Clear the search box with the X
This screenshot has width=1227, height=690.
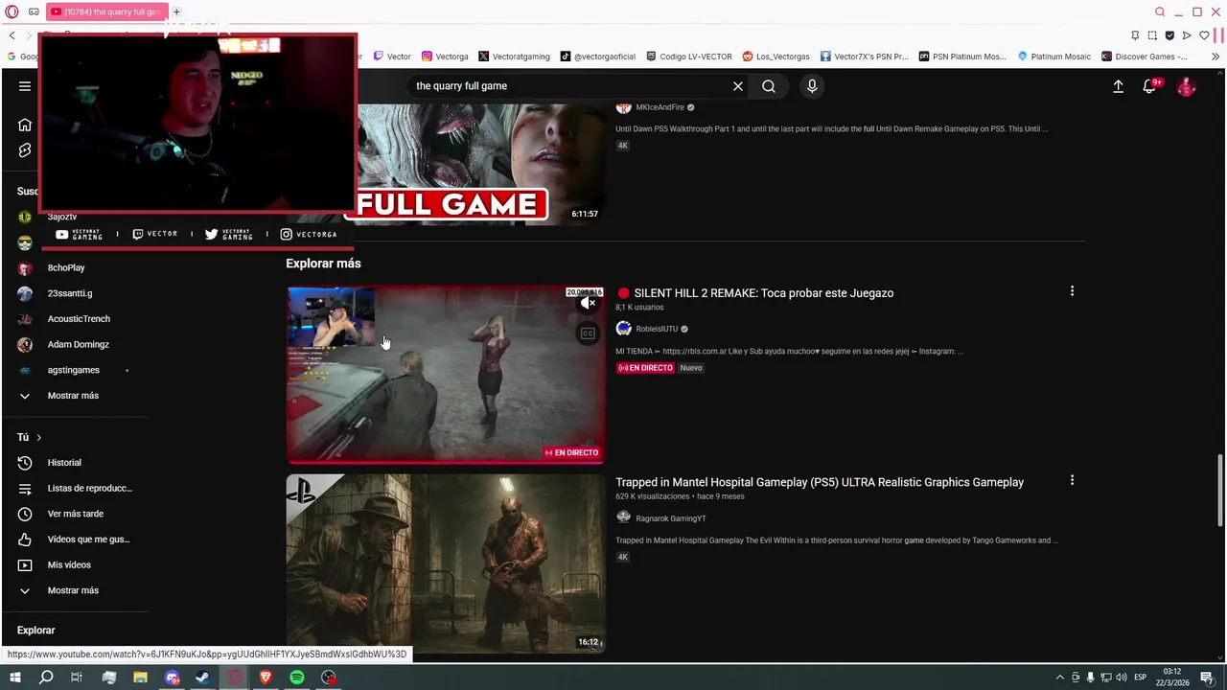pyautogui.click(x=738, y=86)
